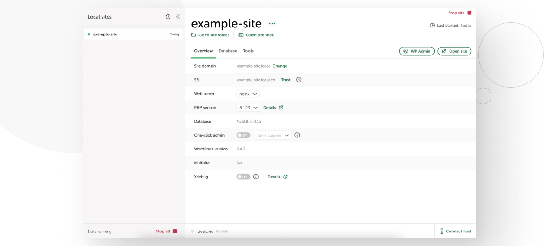Viewport: 559px width, 246px height.
Task: Toggle the One-click admin switch
Action: point(243,135)
